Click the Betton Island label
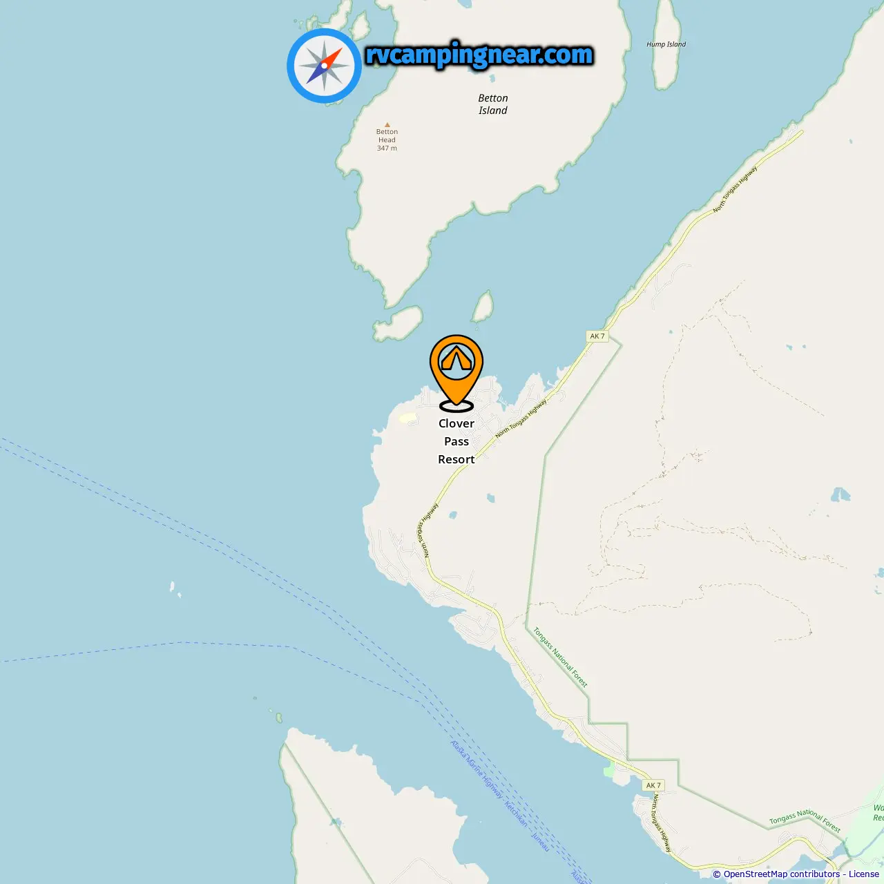884x884 pixels. 493,104
